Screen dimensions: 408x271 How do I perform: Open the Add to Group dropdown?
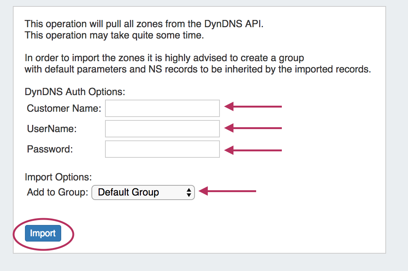[143, 192]
